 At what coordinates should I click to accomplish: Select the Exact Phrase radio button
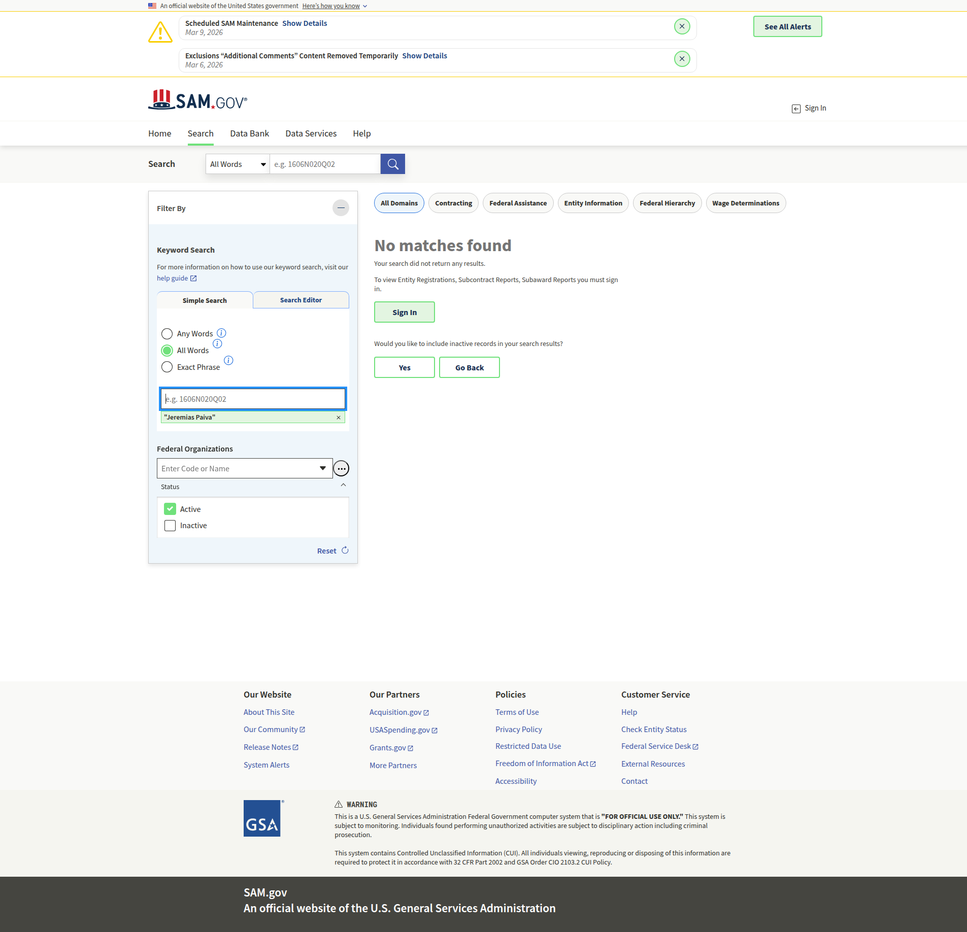click(x=166, y=367)
